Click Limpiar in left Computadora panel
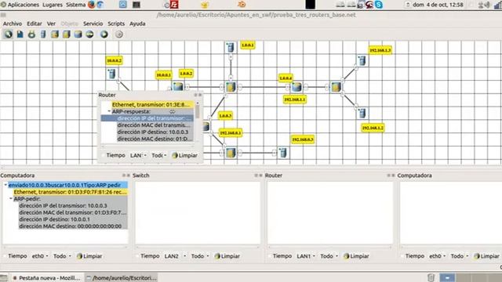This screenshot has height=282, width=502. pos(89,256)
